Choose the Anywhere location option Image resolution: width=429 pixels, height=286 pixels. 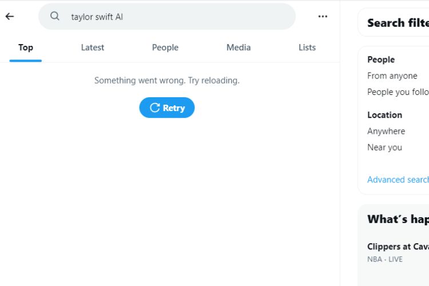coord(386,131)
